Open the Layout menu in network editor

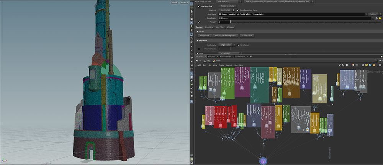click(x=229, y=65)
